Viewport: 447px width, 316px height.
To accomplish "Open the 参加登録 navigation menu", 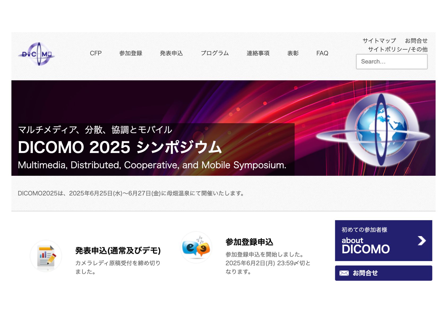I will pos(131,53).
